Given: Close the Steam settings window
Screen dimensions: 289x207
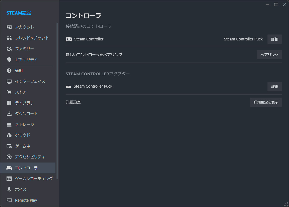Looking at the screenshot, I should [x=285, y=4].
